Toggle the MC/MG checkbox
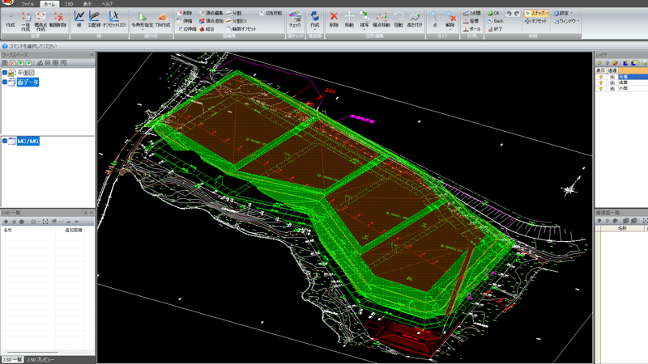Image resolution: width=648 pixels, height=364 pixels. [5, 141]
